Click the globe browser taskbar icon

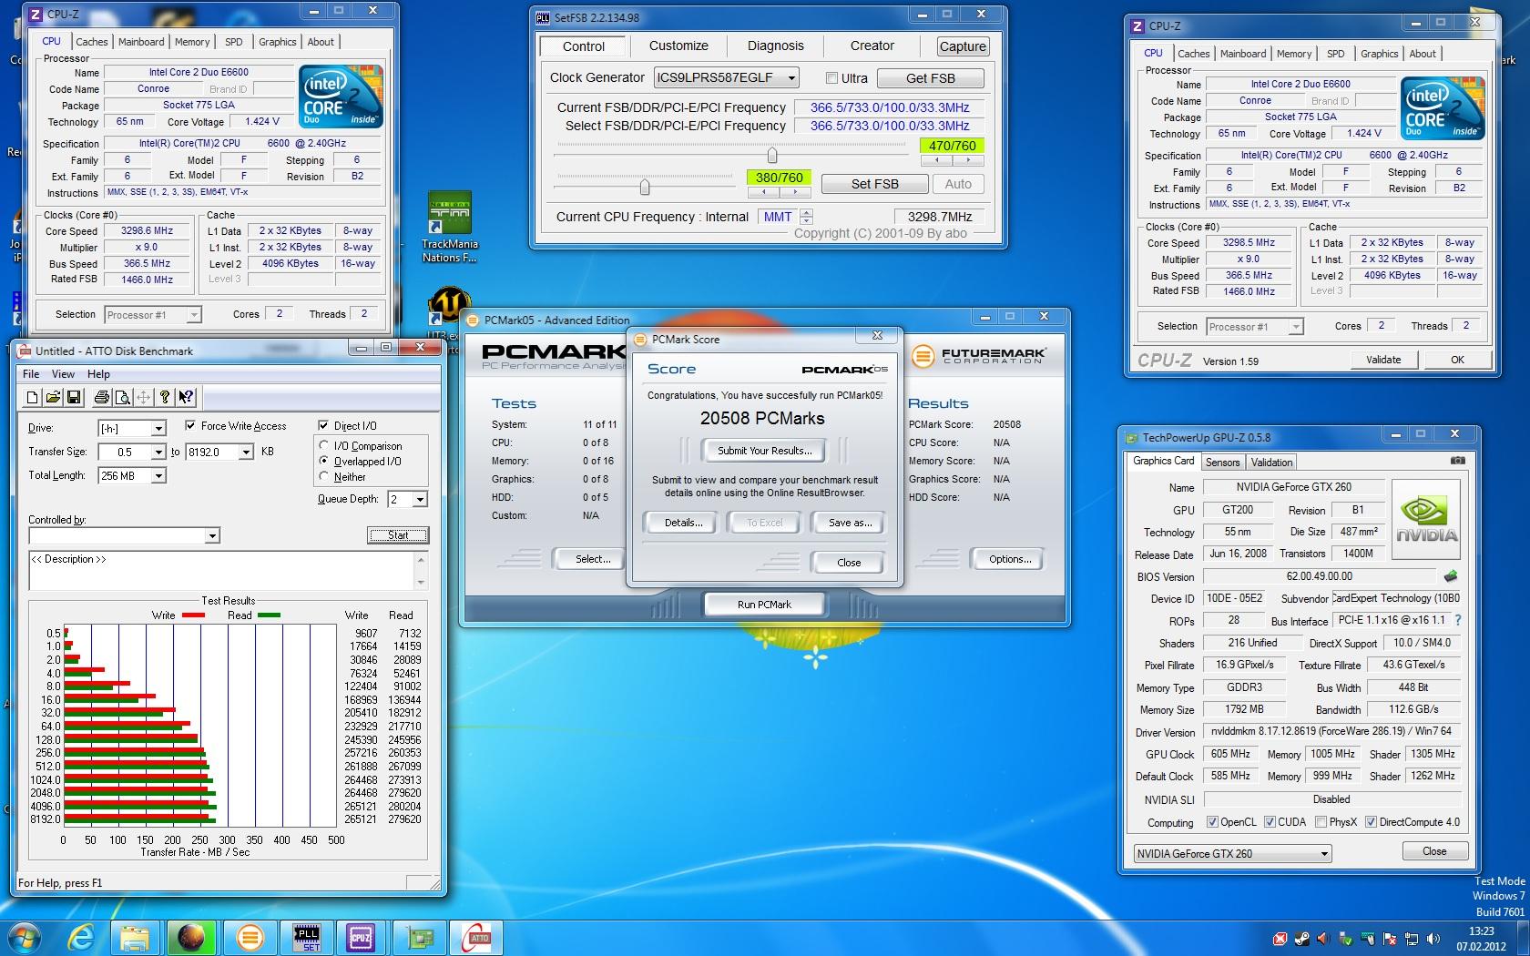click(190, 938)
